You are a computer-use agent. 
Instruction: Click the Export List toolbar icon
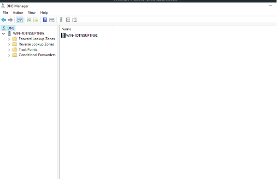(35, 20)
